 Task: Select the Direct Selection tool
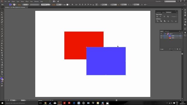pyautogui.click(x=2, y=13)
